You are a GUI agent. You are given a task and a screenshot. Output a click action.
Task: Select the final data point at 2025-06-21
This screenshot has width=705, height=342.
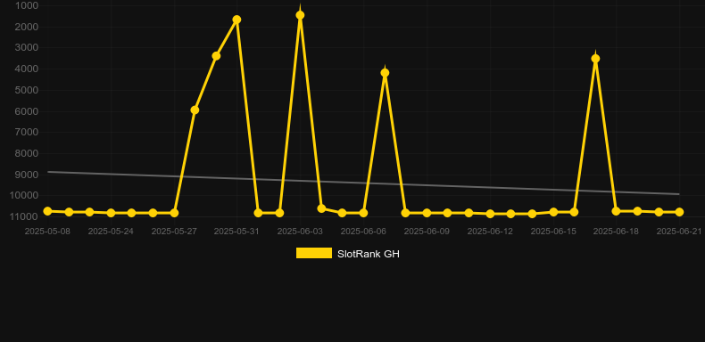coord(679,212)
